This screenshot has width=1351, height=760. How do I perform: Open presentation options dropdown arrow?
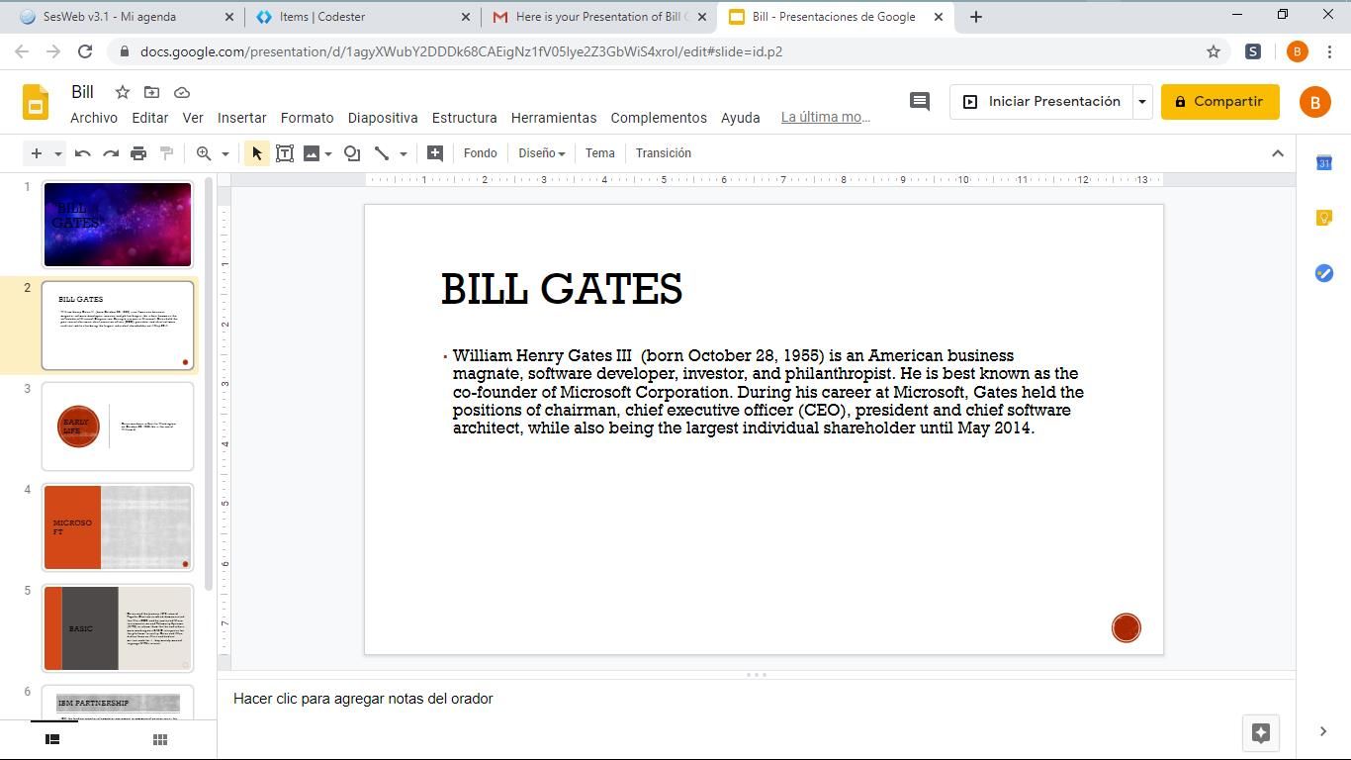coord(1142,101)
